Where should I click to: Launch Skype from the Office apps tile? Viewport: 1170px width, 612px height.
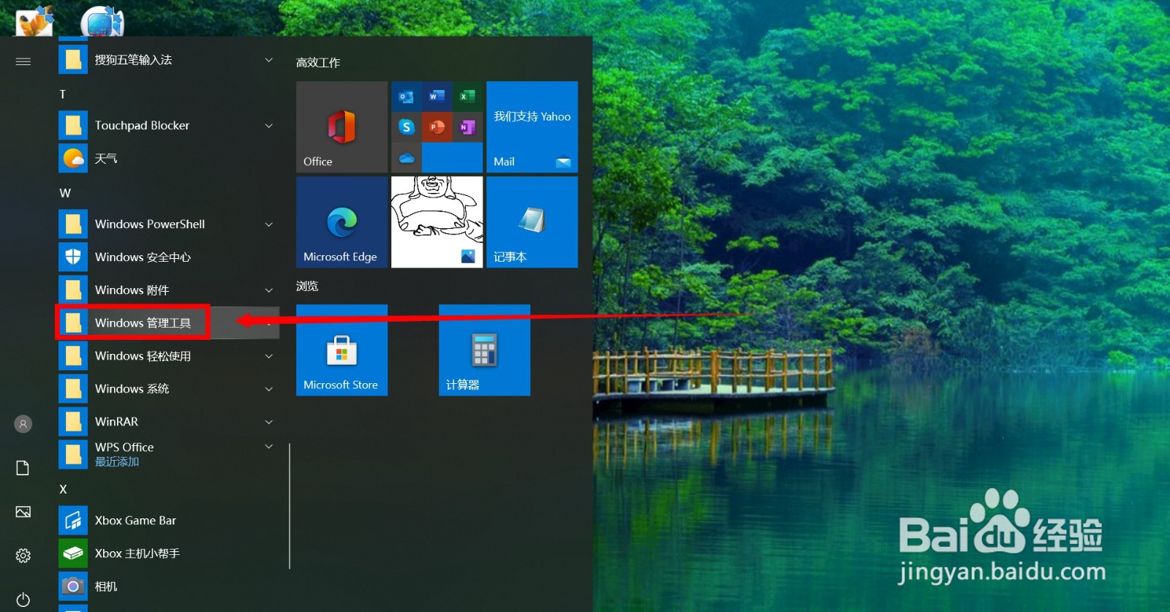[x=406, y=127]
